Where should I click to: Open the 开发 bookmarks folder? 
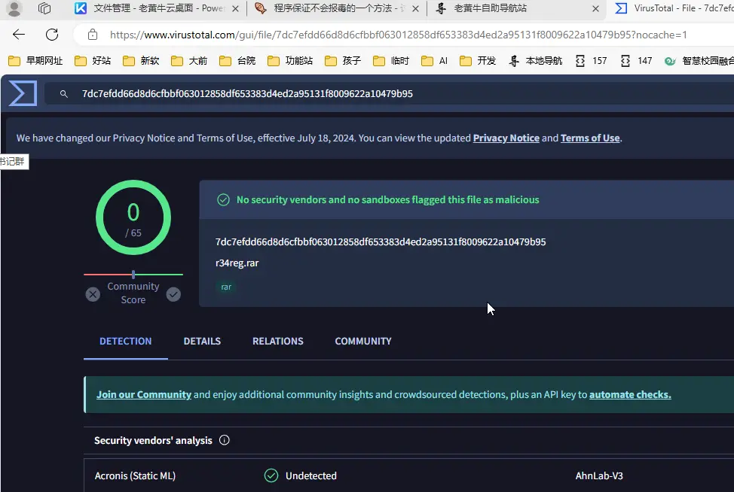click(478, 60)
